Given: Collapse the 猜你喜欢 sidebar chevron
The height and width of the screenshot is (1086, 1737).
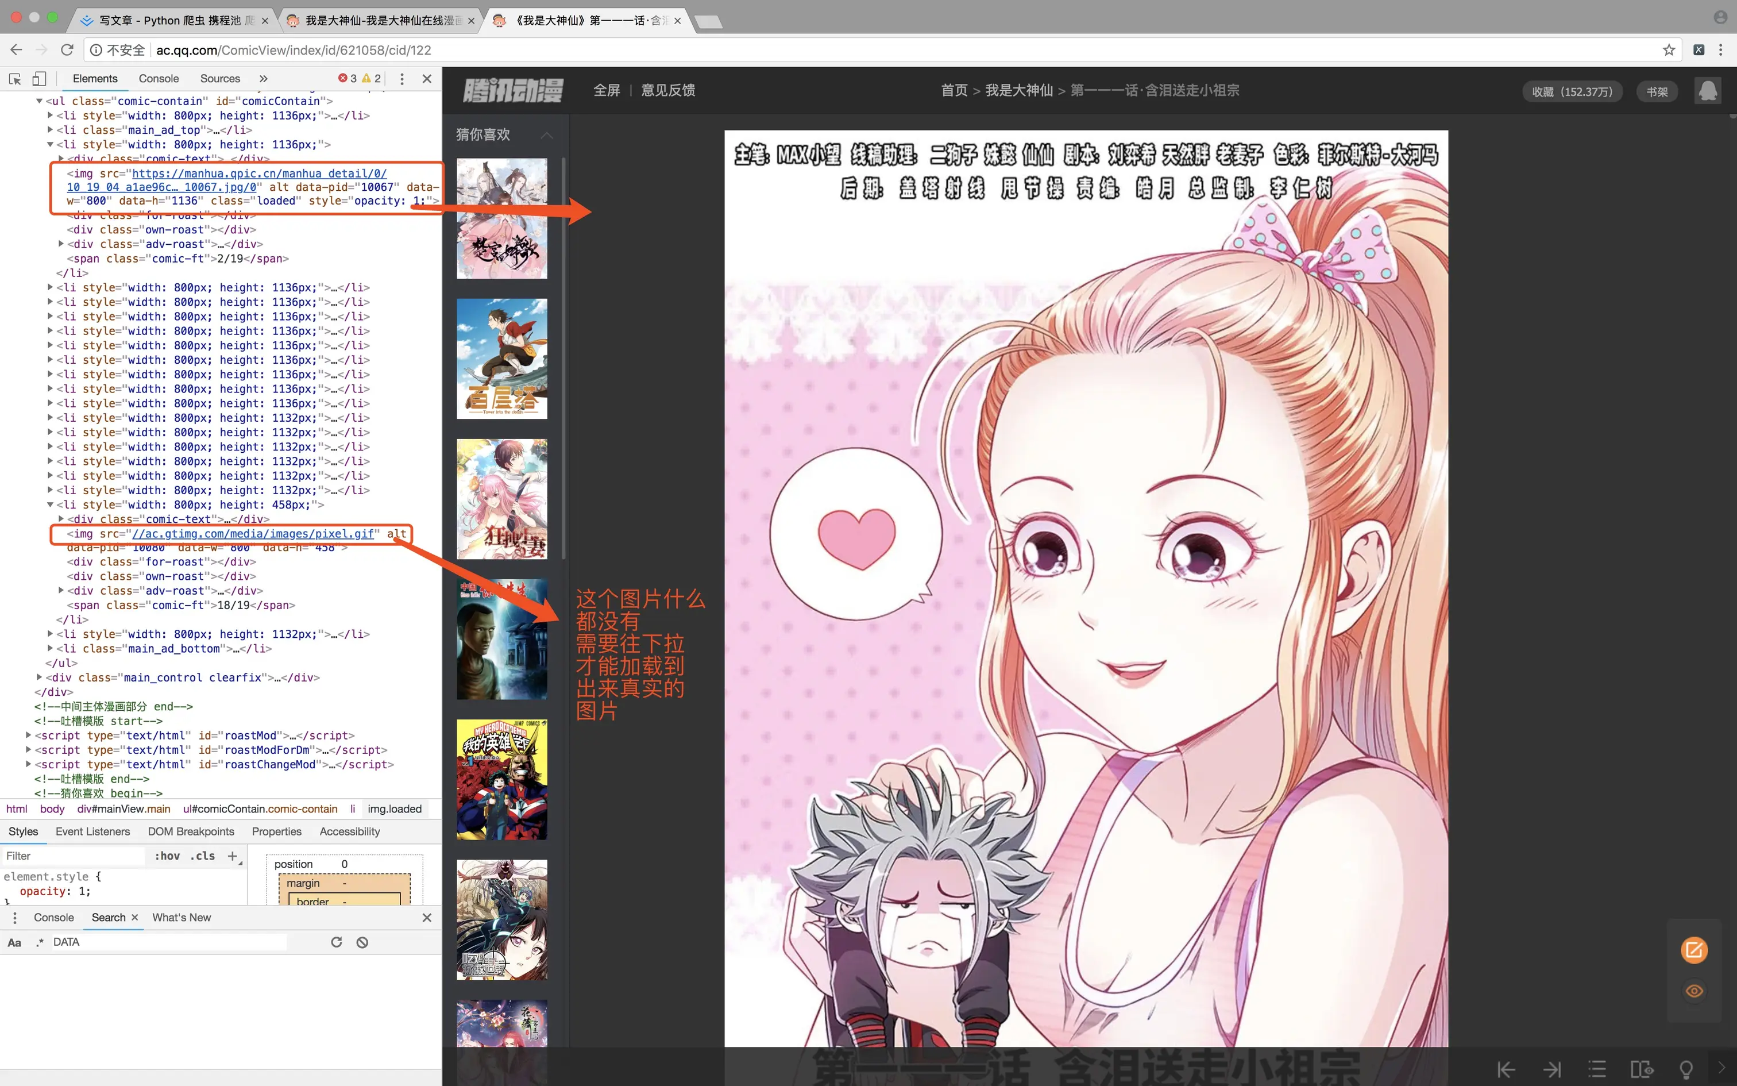Looking at the screenshot, I should (x=547, y=135).
